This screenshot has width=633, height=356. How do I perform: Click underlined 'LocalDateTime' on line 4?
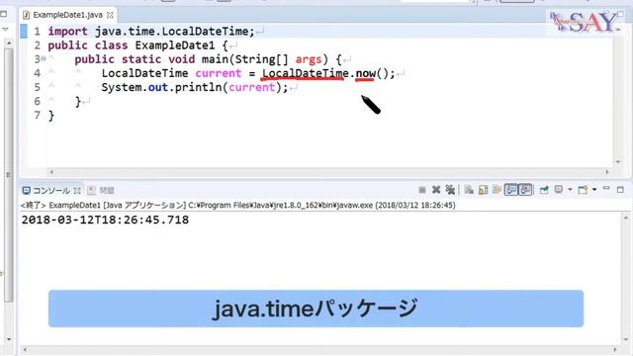point(306,73)
